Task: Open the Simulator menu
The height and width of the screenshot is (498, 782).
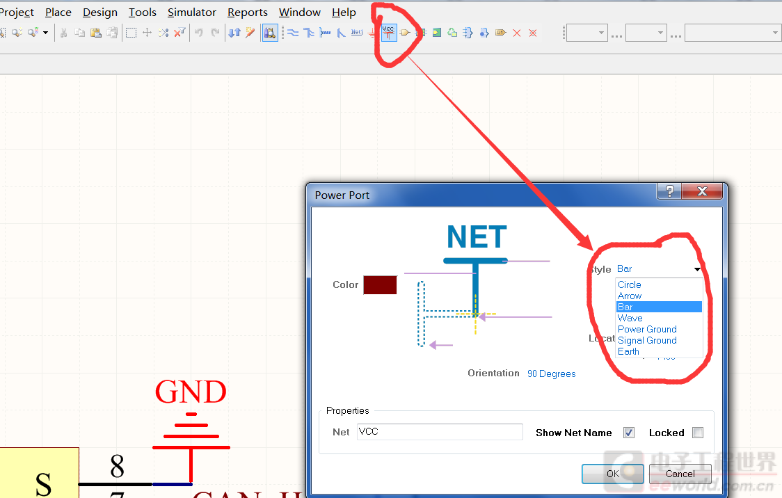Action: pos(192,12)
